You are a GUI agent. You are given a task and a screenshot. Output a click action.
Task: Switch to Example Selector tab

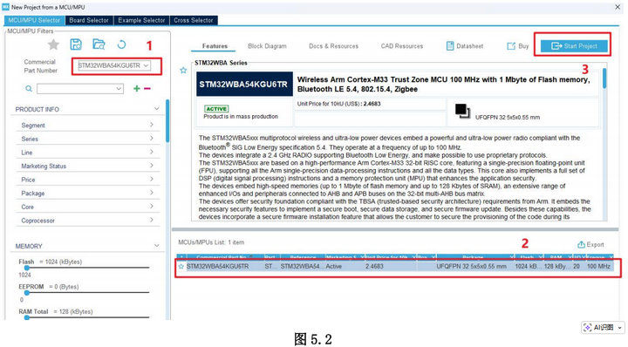click(x=141, y=20)
